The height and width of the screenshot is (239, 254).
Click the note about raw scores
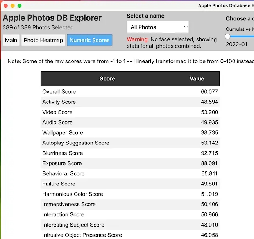point(131,61)
